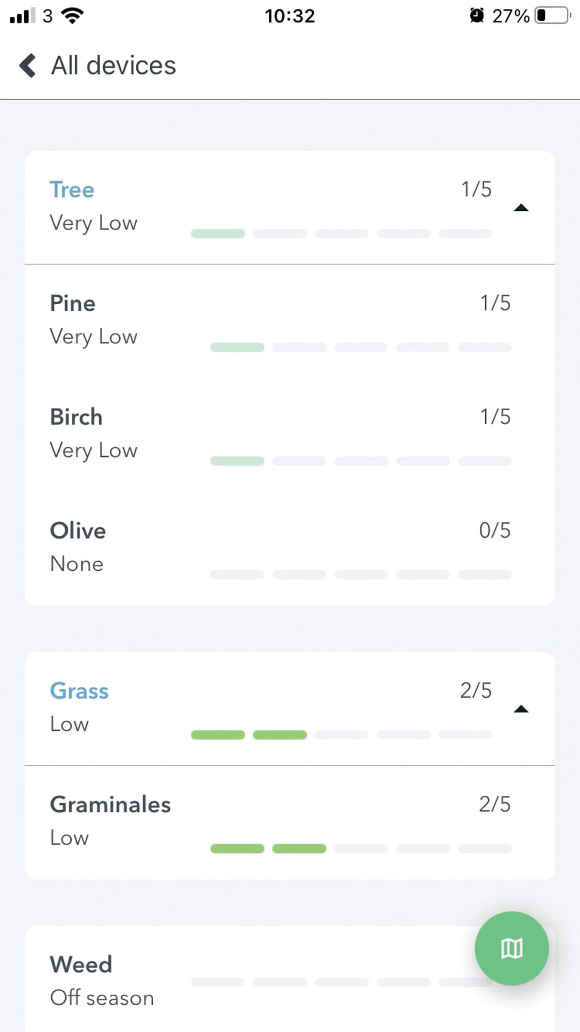
Task: Tap the 10:32 clock in status bar
Action: [x=290, y=16]
